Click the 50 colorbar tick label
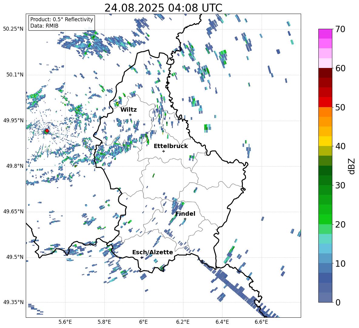The width and height of the screenshot is (359, 328). pyautogui.click(x=340, y=107)
